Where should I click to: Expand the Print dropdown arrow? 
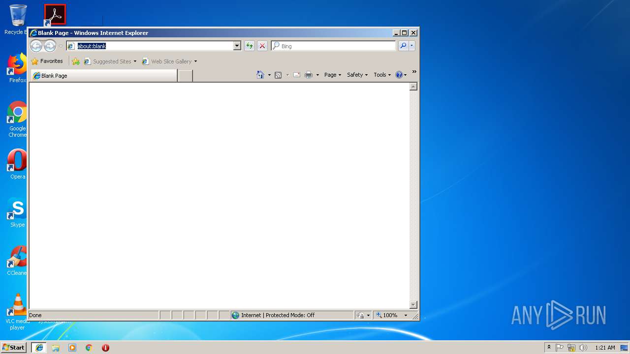pyautogui.click(x=317, y=75)
